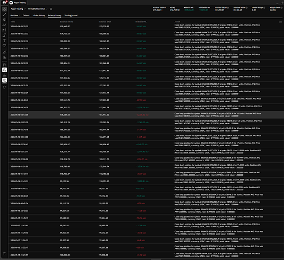Select the ruler measure tool
The image size is (284, 260).
tap(4, 53)
